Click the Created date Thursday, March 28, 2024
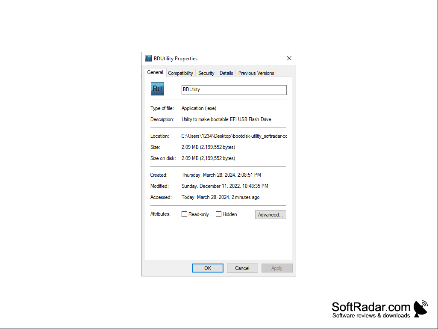 pos(221,175)
